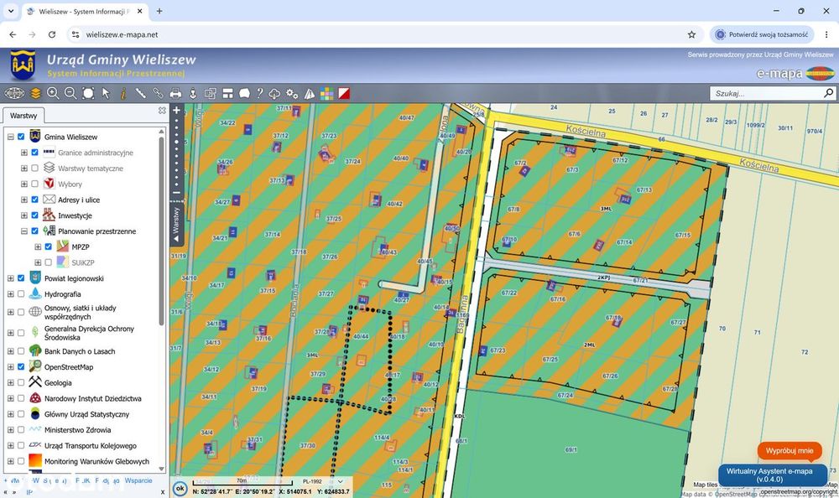
Task: Toggle the Adresy i ulice checkbox
Action: (34, 200)
